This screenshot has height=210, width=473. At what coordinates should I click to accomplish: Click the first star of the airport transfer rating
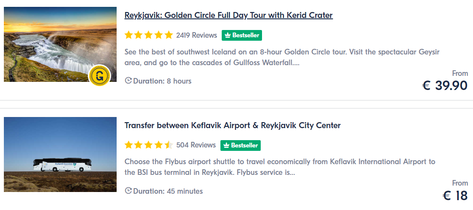(x=129, y=145)
